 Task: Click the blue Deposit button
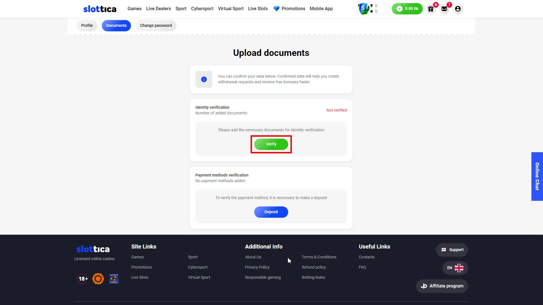[x=271, y=212]
